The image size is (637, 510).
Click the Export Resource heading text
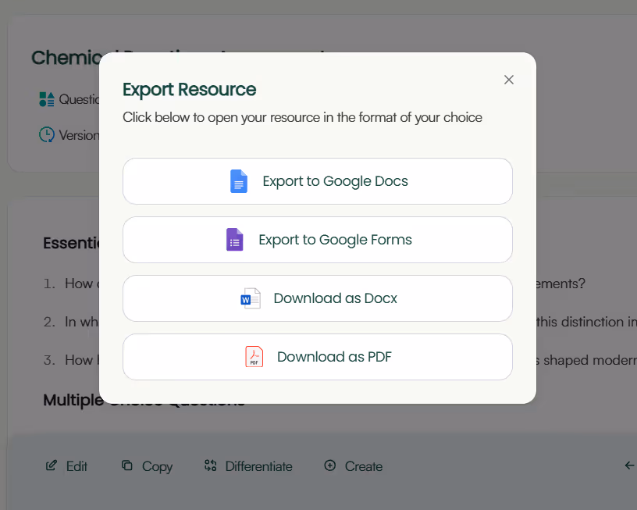190,90
